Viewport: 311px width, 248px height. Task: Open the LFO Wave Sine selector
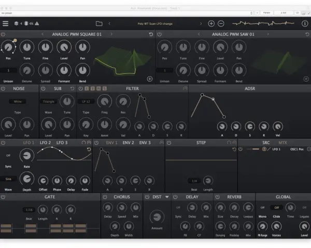(x=8, y=179)
